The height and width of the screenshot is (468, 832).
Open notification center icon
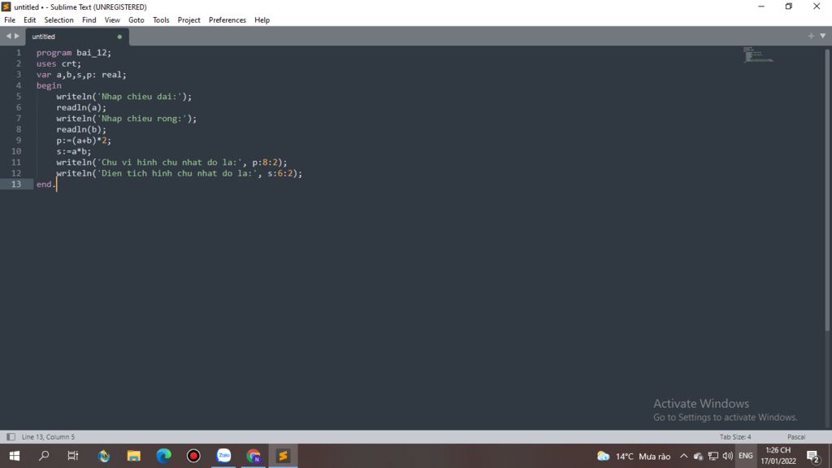(x=812, y=457)
